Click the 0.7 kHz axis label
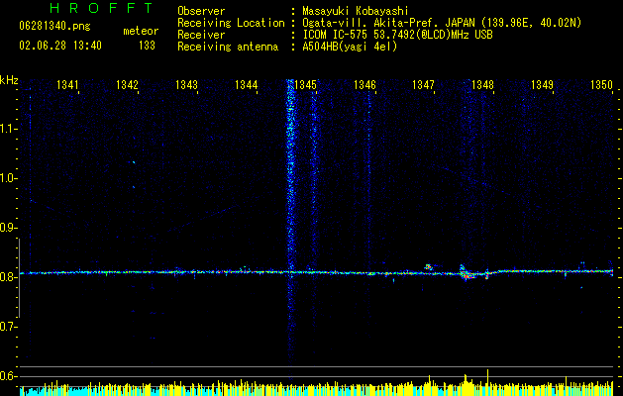Viewport: 623px width, 396px height. pyautogui.click(x=8, y=327)
